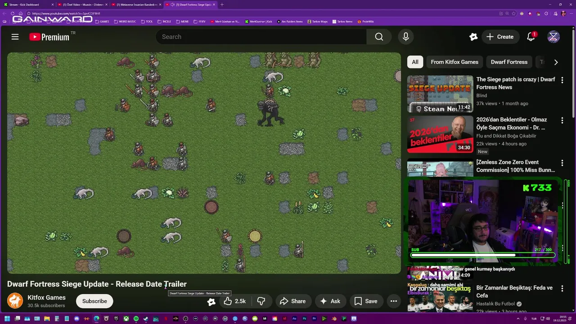Show more filter chips with right chevron
Image resolution: width=576 pixels, height=324 pixels.
[x=556, y=62]
